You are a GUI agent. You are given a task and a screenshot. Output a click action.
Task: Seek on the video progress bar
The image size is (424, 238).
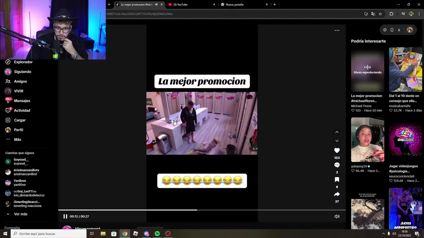[x=202, y=210]
